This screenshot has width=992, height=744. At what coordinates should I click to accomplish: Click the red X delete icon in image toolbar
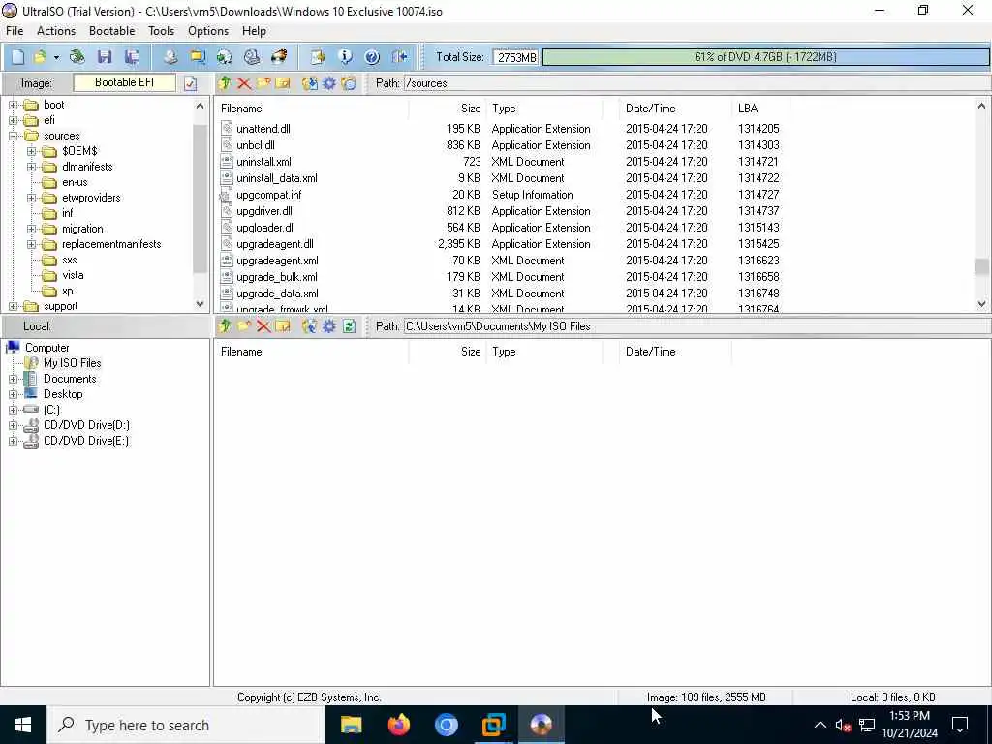[x=243, y=83]
